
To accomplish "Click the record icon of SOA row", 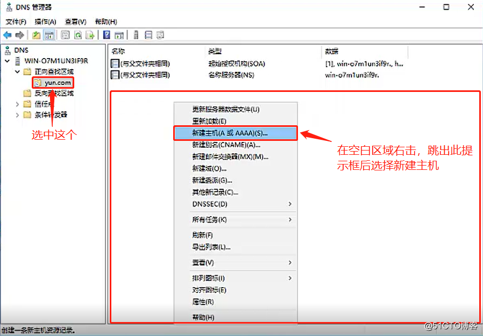I will pos(115,64).
